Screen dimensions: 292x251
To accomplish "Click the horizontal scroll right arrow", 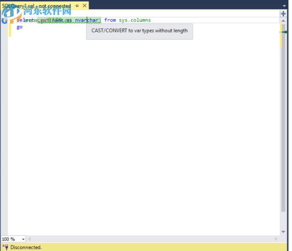I will [x=276, y=239].
